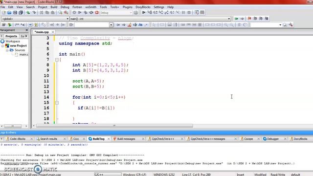This screenshot has width=313, height=176.
Task: Click the zoom in magnifier in the editor toolbar
Action: 226,25
